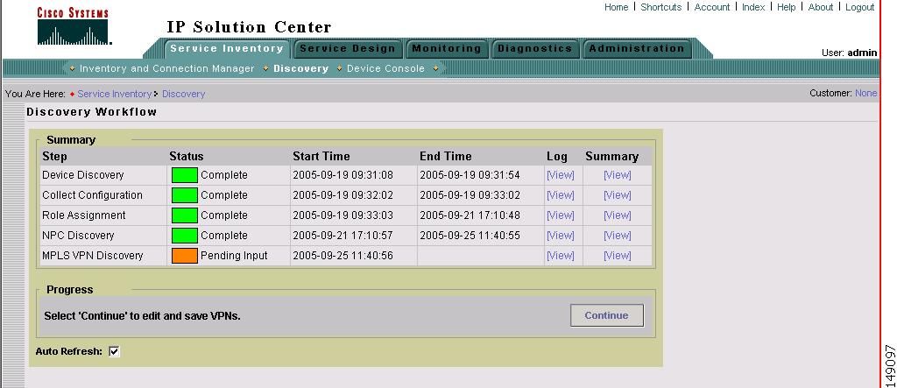Toggle the Auto Refresh checkbox

pos(115,351)
